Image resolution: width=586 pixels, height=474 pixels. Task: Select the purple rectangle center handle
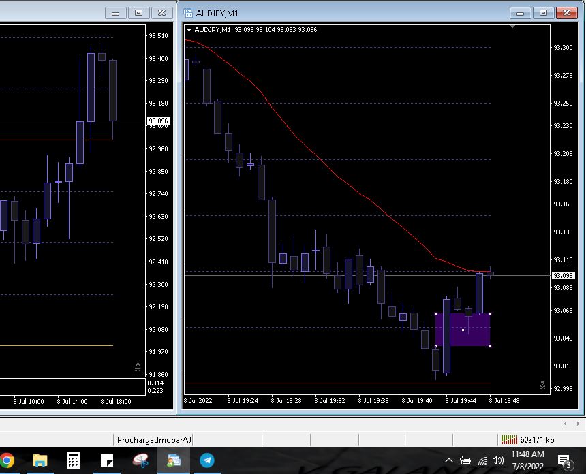pyautogui.click(x=463, y=330)
